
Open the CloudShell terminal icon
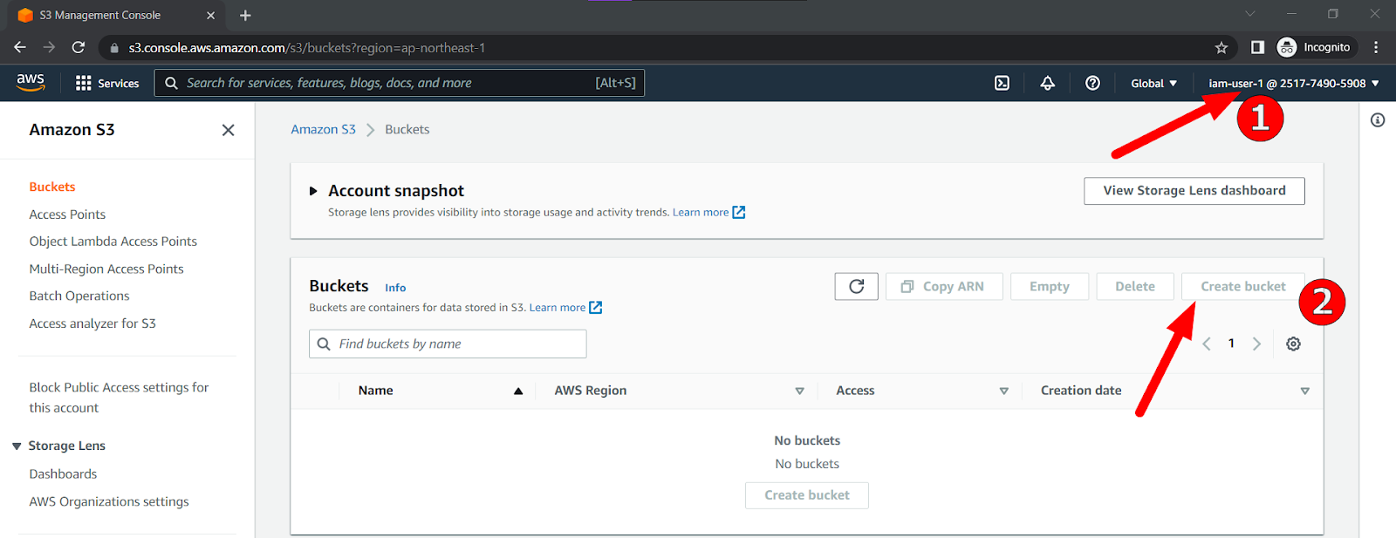point(1002,83)
